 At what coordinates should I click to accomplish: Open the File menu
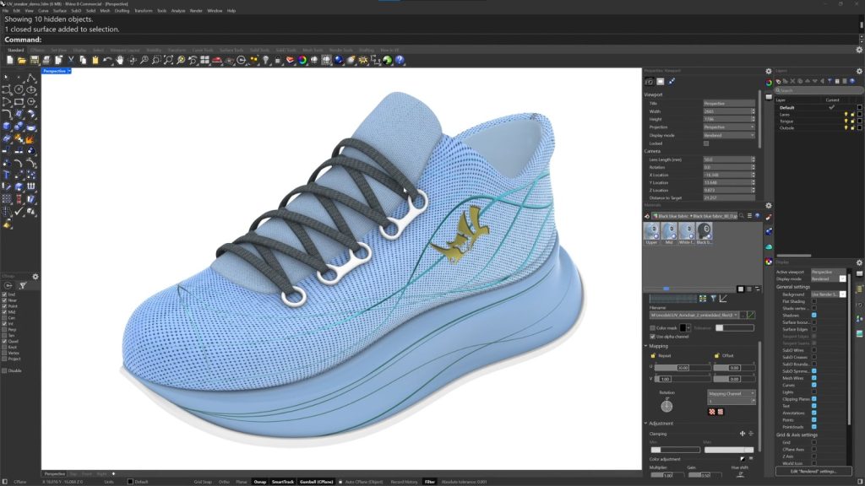point(6,10)
